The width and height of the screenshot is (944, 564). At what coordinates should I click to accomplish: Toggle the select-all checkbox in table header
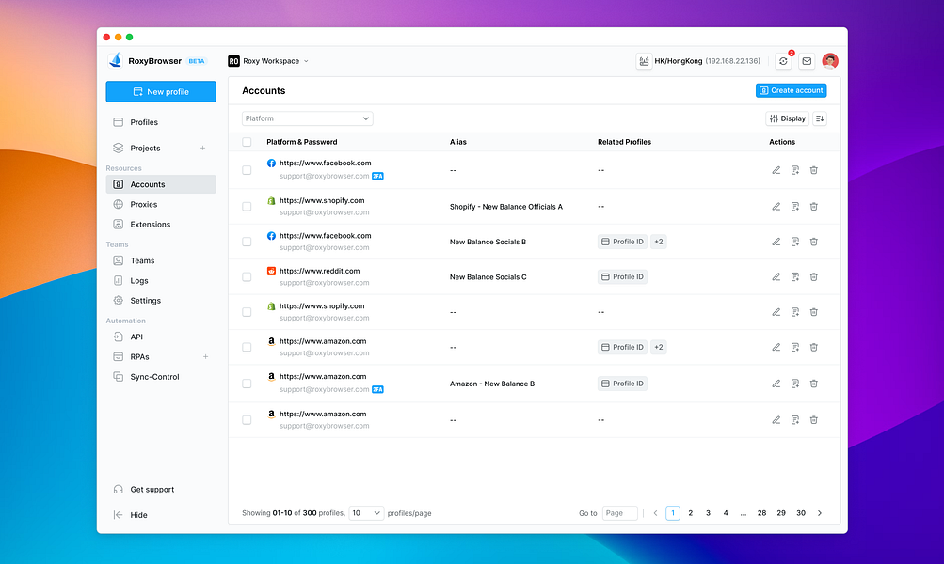pyautogui.click(x=247, y=142)
